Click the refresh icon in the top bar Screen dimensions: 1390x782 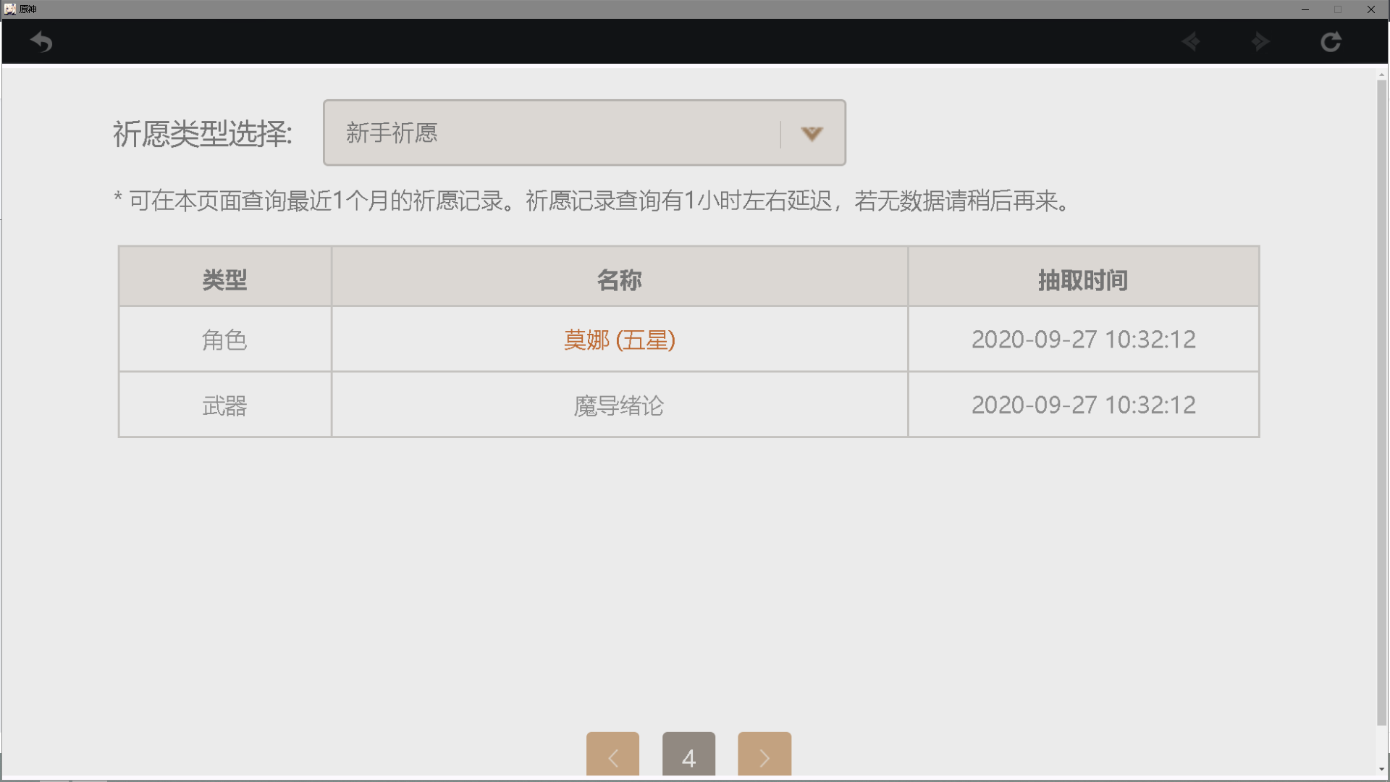click(x=1331, y=42)
